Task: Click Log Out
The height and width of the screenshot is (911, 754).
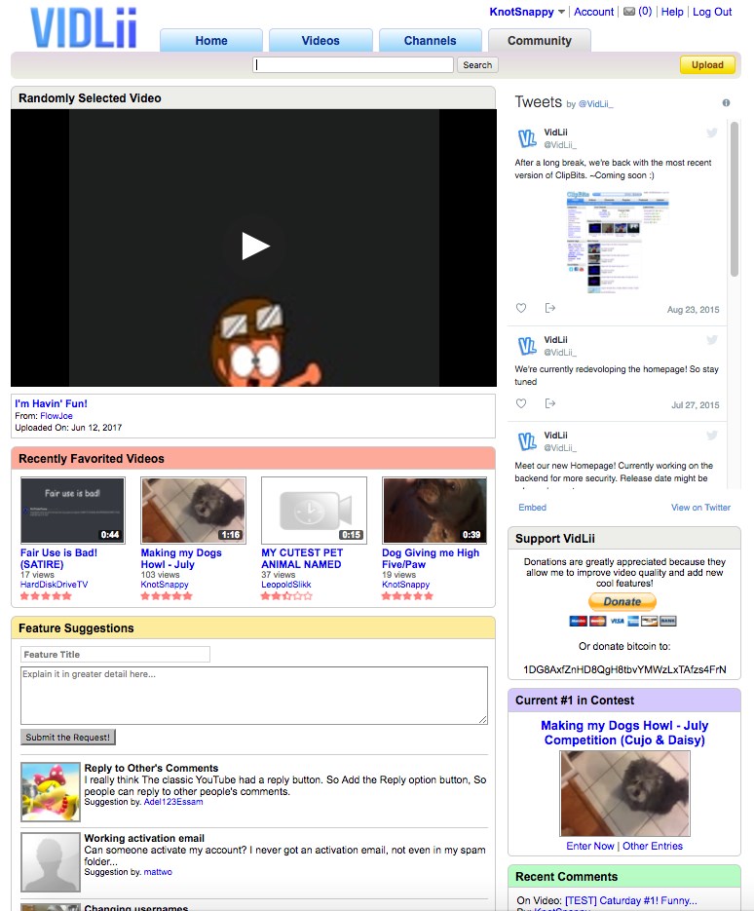Action: (x=712, y=12)
